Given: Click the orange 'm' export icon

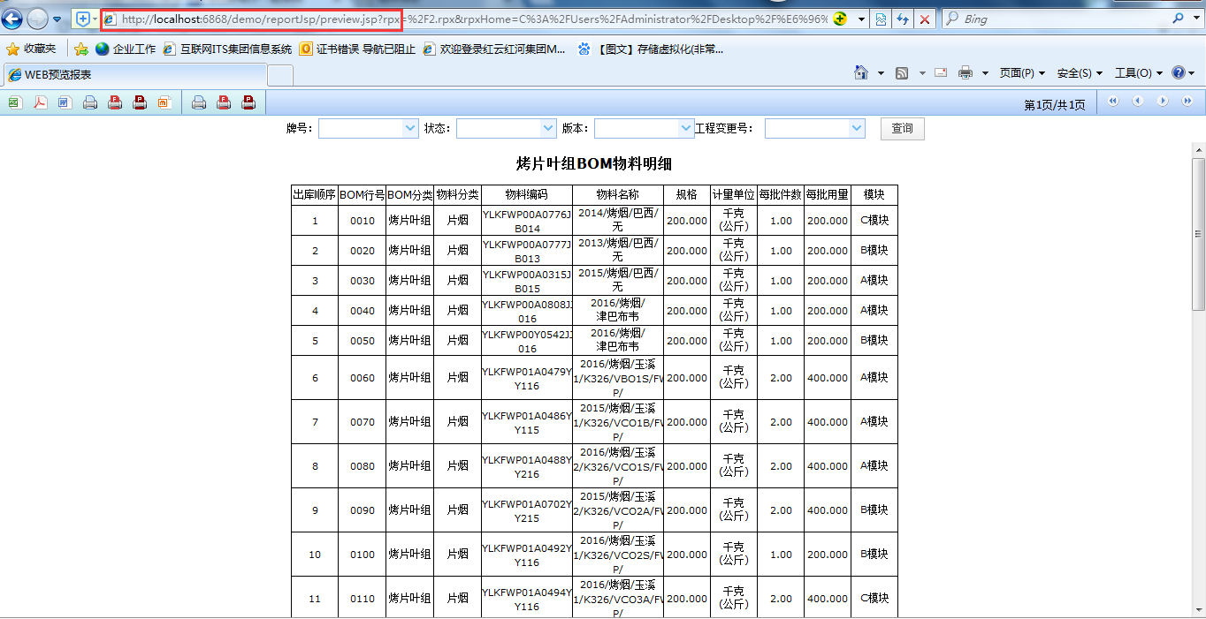Looking at the screenshot, I should (164, 102).
